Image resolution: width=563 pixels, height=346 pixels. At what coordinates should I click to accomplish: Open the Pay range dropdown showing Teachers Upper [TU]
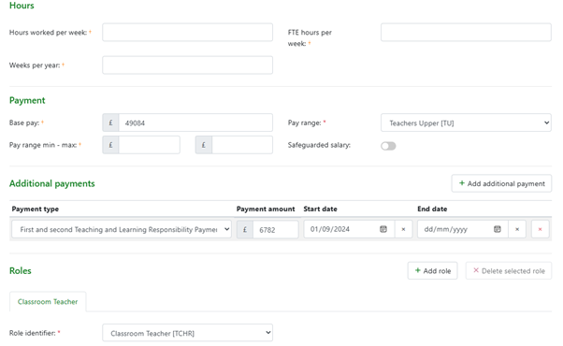466,123
